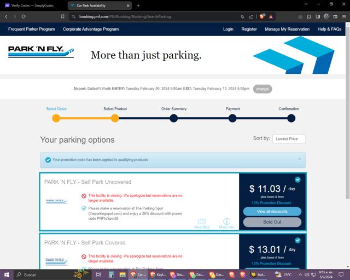Launch the Calculator from the taskbar
The width and height of the screenshot is (350, 280).
click(111, 275)
